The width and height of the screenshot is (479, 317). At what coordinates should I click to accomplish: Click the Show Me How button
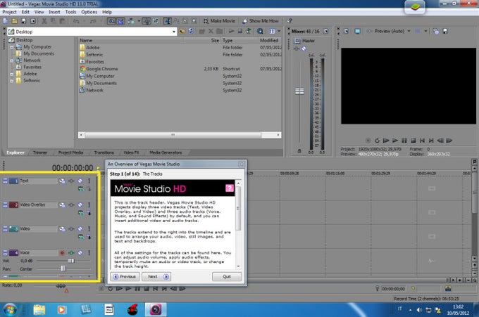point(261,21)
